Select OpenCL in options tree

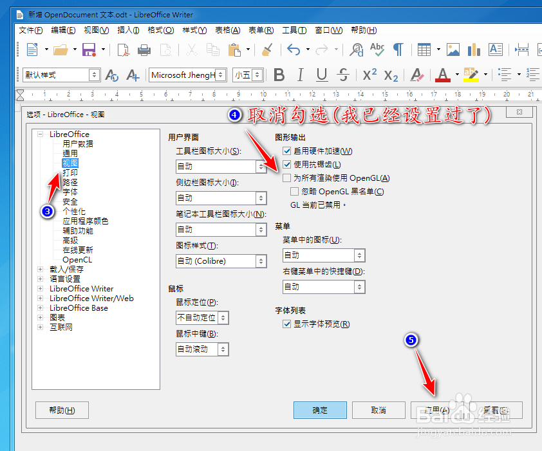77,260
